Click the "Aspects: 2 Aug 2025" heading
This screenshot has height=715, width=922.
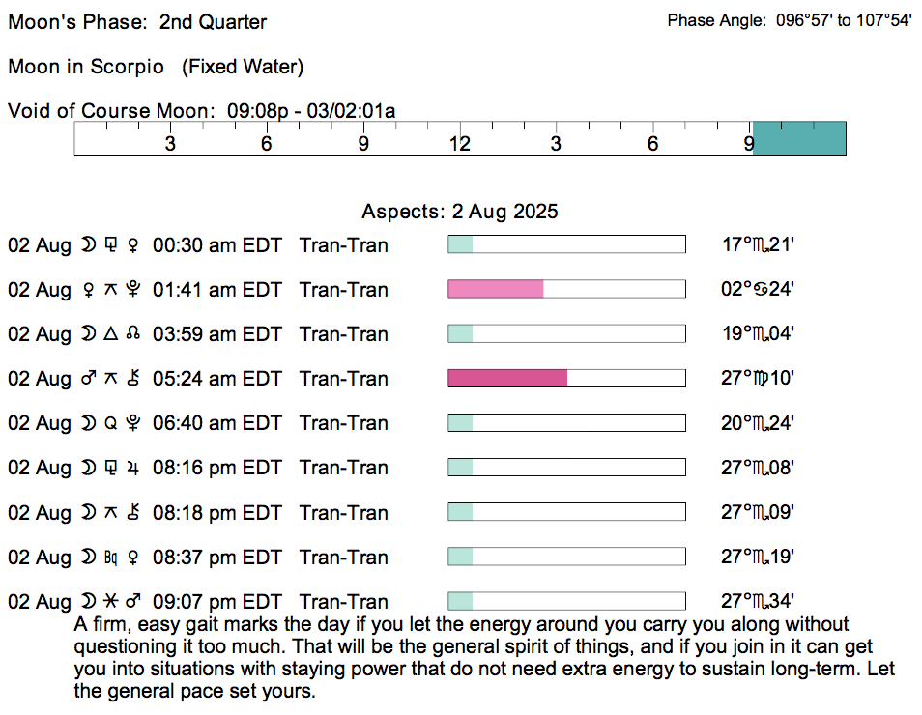pos(460,212)
